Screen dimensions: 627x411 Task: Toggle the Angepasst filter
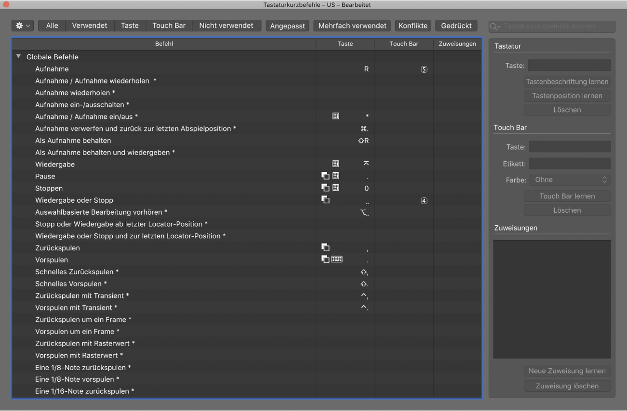287,26
